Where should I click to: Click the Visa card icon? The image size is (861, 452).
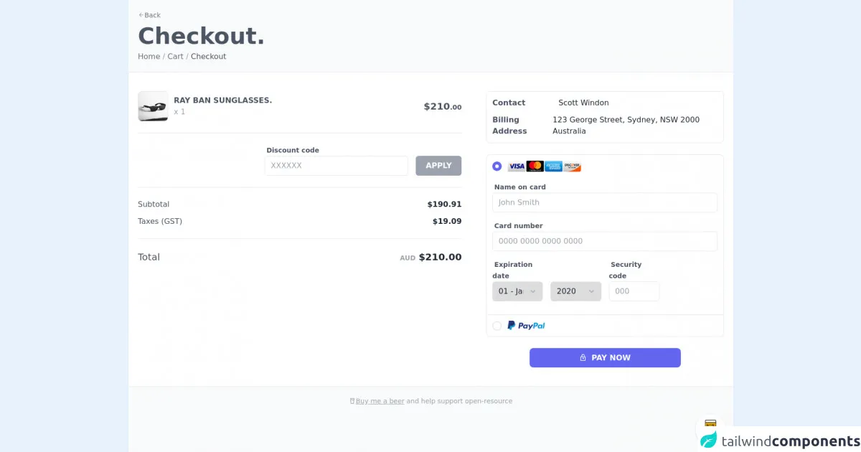517,166
